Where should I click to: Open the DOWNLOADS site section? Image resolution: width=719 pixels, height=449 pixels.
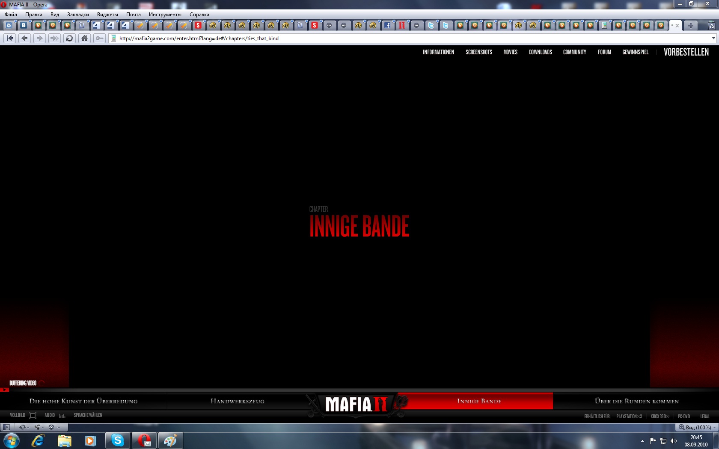[541, 52]
